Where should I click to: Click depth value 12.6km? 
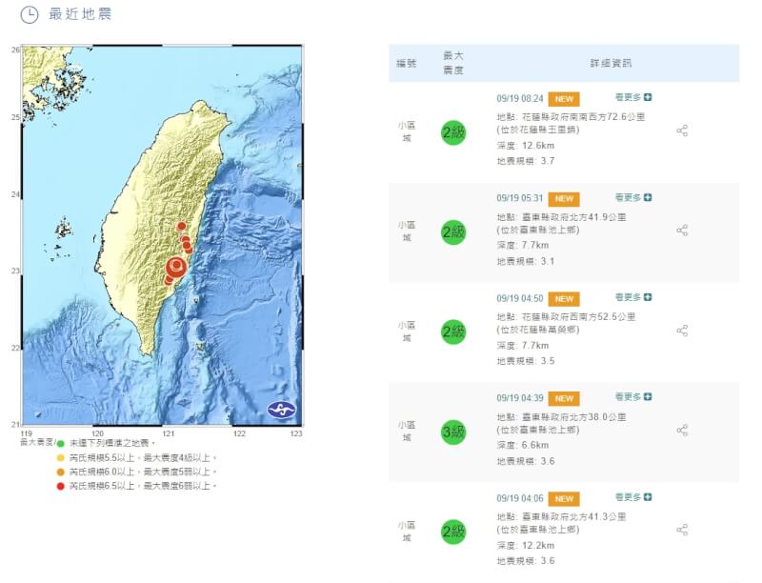click(x=538, y=146)
